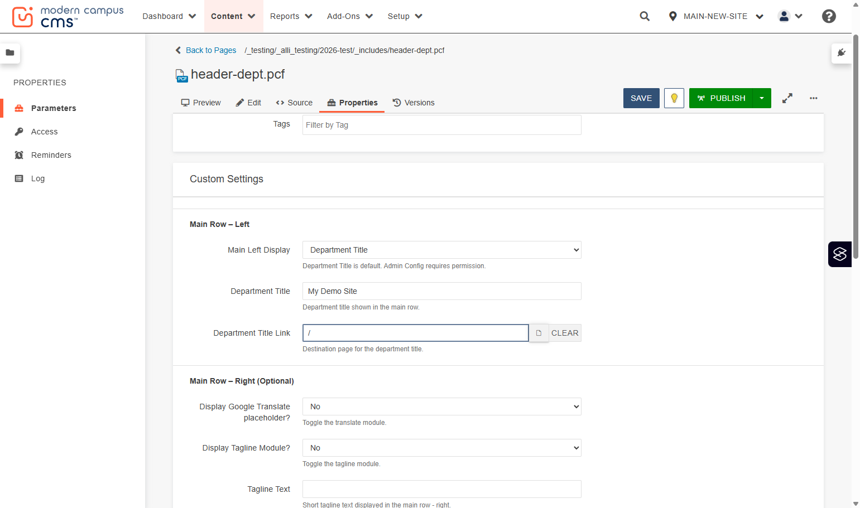Open the file navigation folder icon
Image resolution: width=860 pixels, height=508 pixels.
[x=10, y=53]
